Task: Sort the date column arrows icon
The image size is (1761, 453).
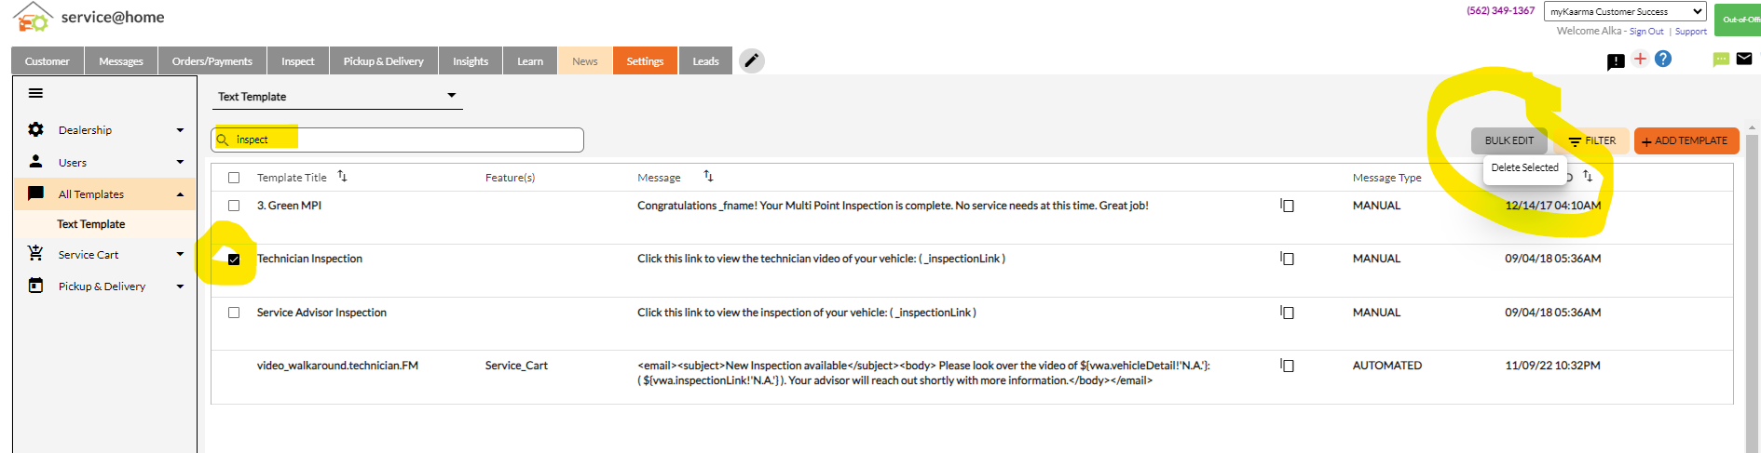Action: pyautogui.click(x=1588, y=176)
